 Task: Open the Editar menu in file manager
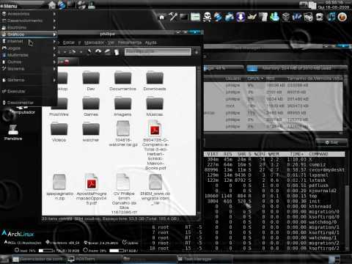[69, 43]
